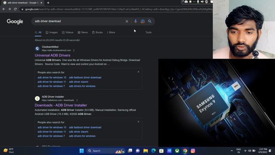This screenshot has height=155, width=275.
Task: Open the clock and calendar flyout
Action: (263, 151)
